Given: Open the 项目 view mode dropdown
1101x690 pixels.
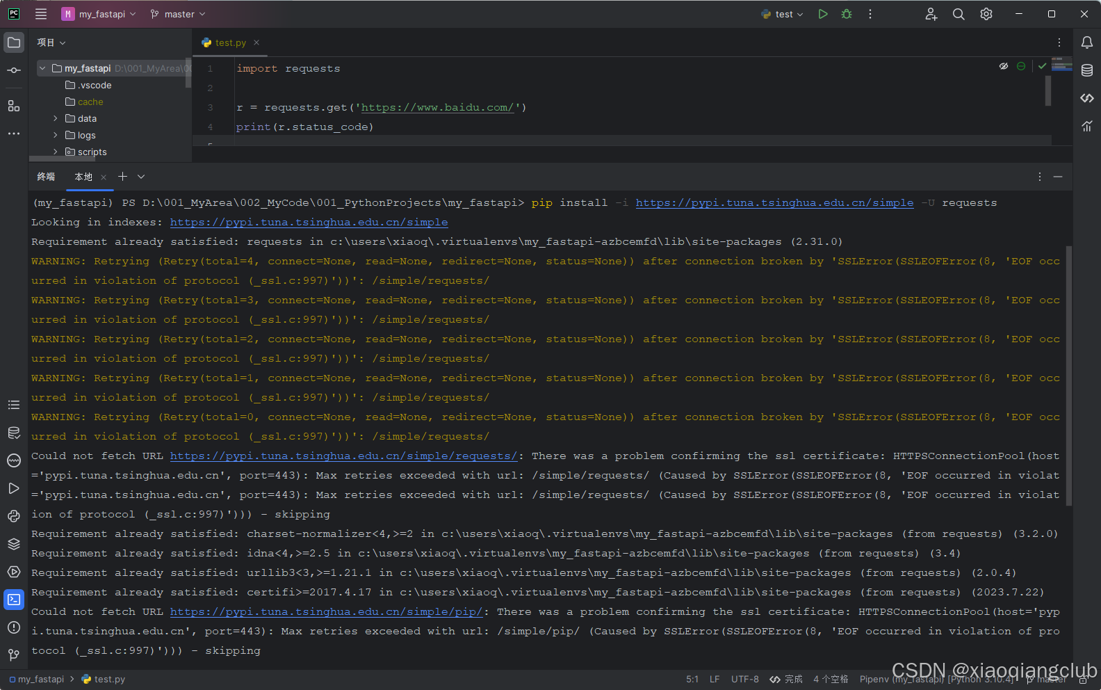Looking at the screenshot, I should [x=51, y=42].
